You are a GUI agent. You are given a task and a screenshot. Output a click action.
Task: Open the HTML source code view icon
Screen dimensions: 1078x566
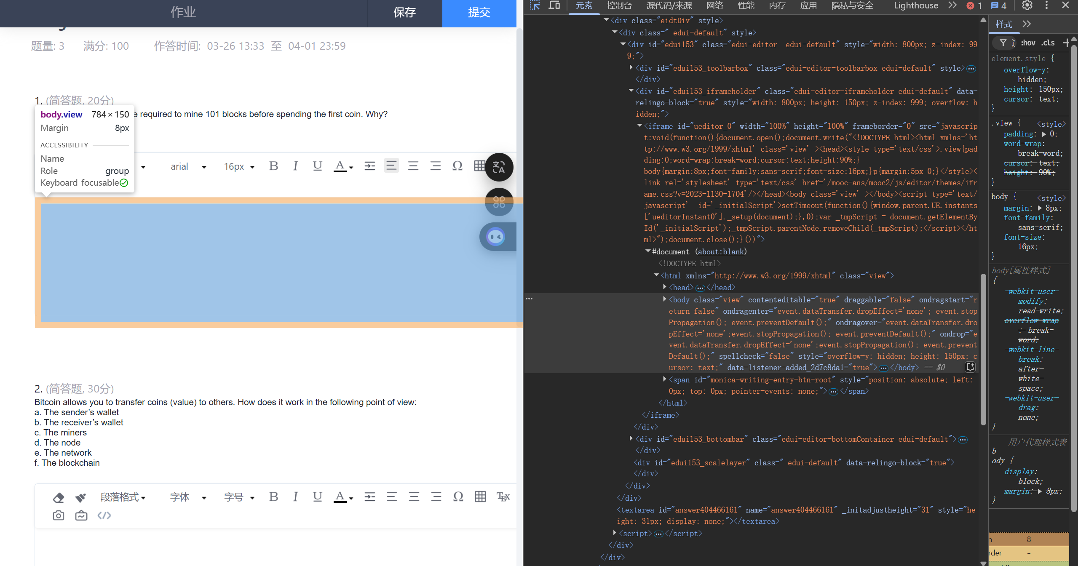tap(104, 515)
